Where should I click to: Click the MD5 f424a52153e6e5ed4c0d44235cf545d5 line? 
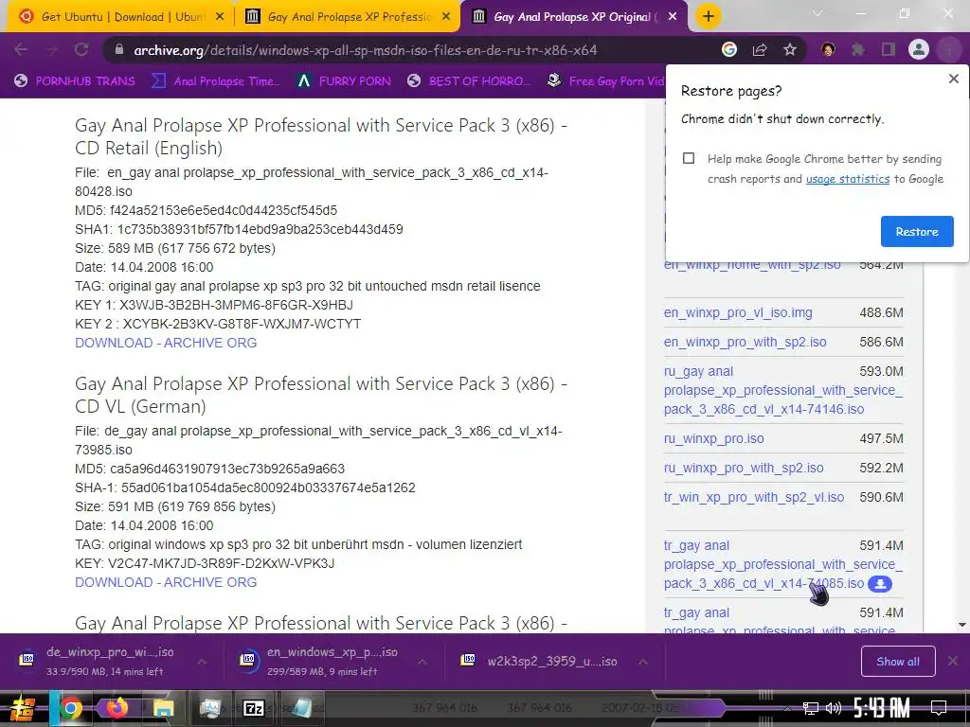206,210
